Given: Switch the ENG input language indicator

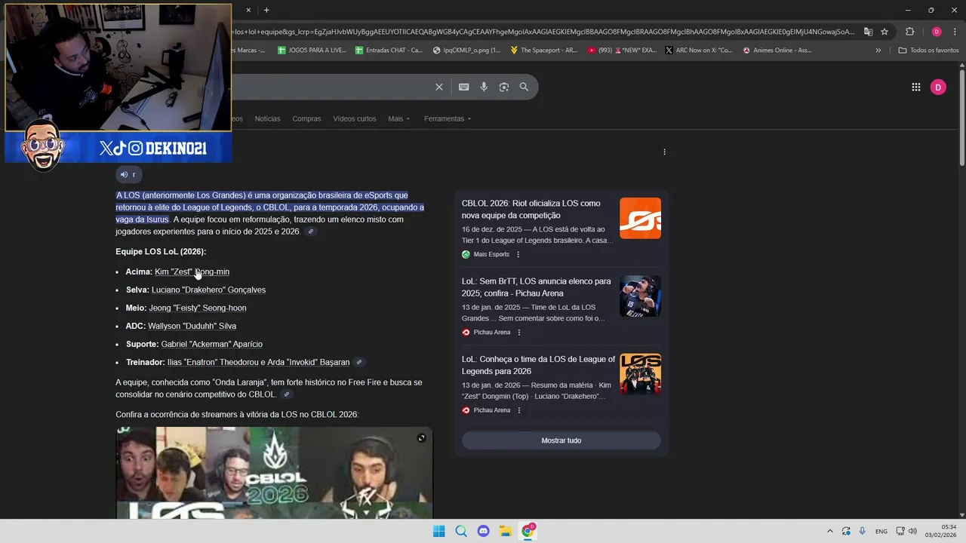Looking at the screenshot, I should click(x=881, y=532).
